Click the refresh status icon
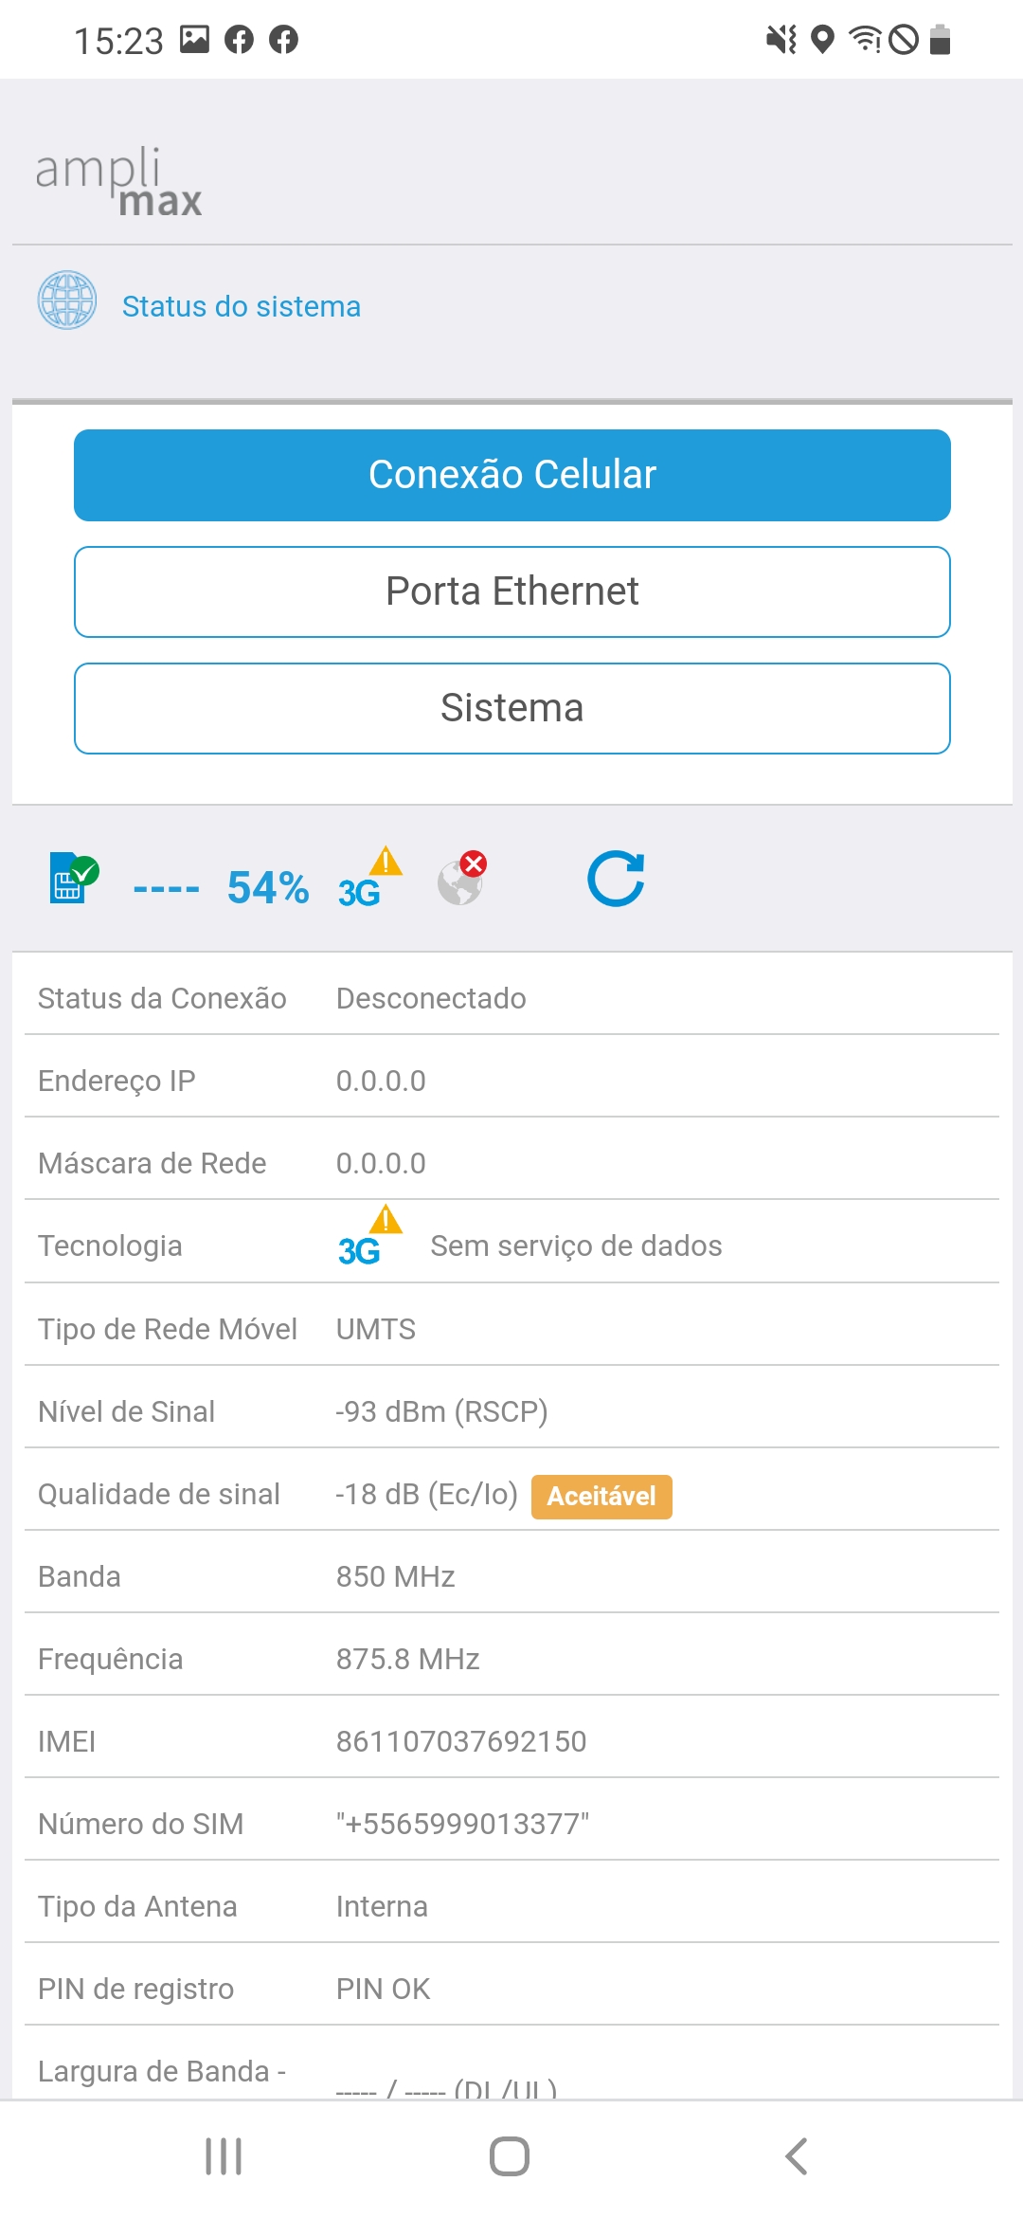The image size is (1023, 2218). (616, 879)
